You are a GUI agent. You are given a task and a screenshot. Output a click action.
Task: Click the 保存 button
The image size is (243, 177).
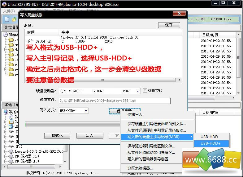click(169, 25)
